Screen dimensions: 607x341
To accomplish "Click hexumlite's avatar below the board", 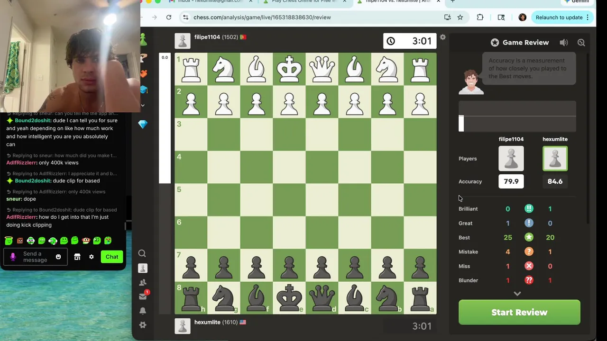I will (x=183, y=326).
